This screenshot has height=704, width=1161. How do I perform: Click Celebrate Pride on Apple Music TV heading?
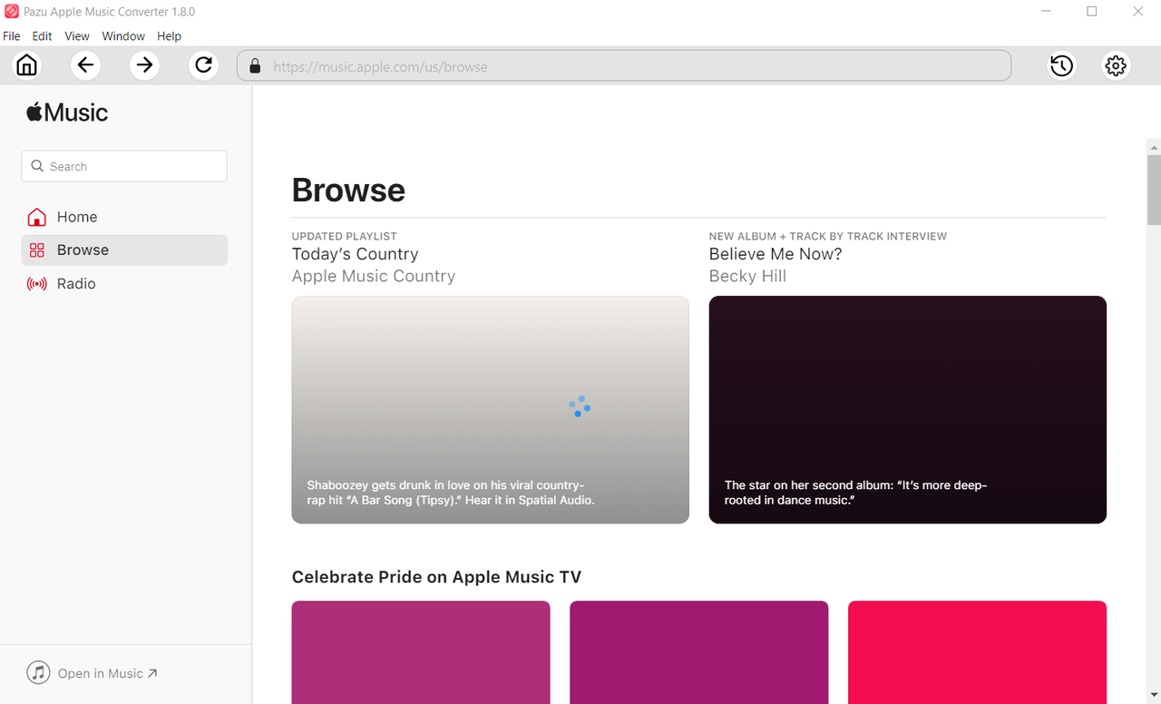click(436, 577)
